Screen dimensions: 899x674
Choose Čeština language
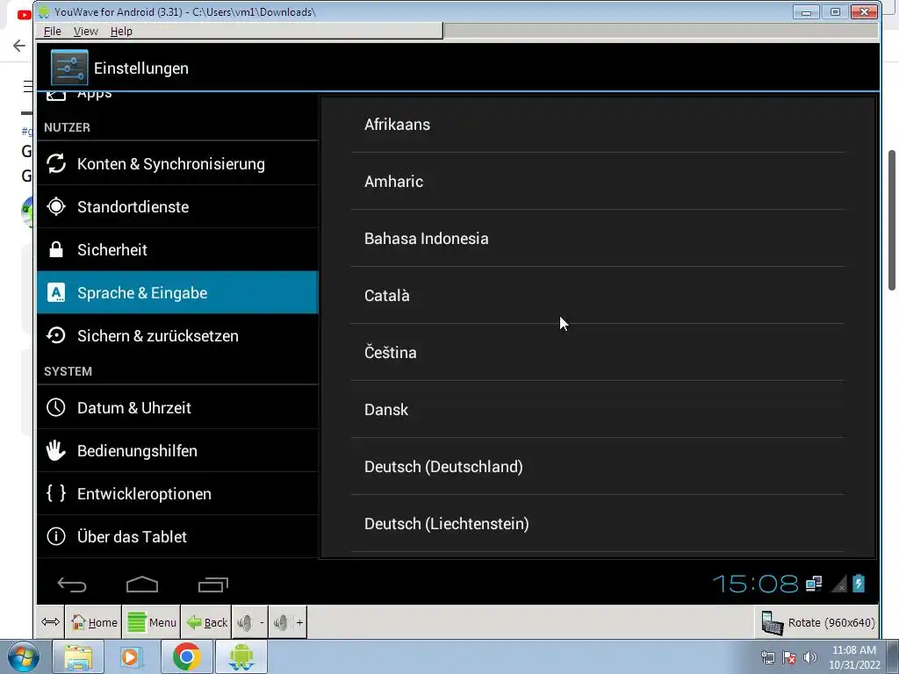point(597,352)
